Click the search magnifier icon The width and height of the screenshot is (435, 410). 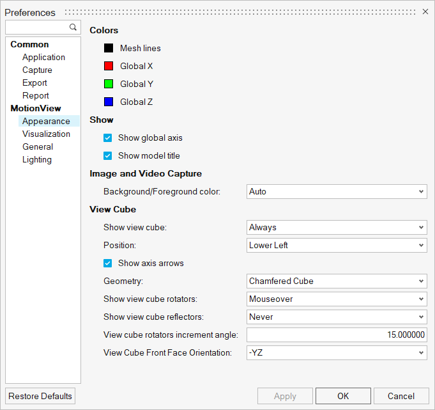pyautogui.click(x=73, y=27)
